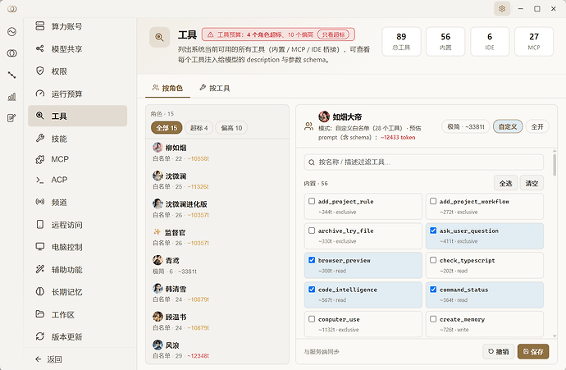
Task: Switch to 按角色 tab
Action: tap(168, 88)
